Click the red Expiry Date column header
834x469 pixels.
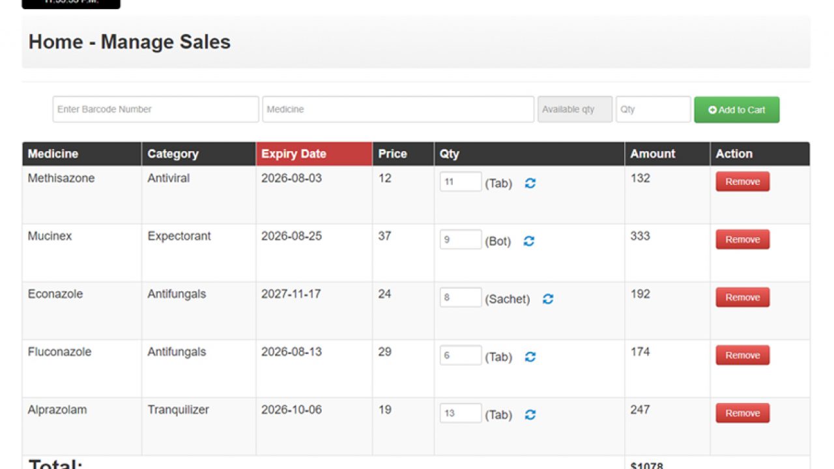313,154
